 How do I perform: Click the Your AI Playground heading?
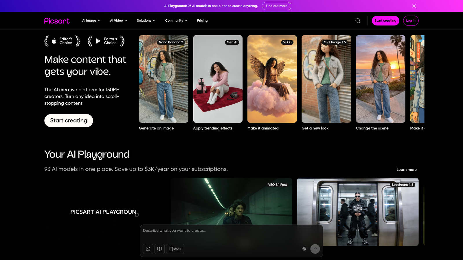(x=87, y=155)
